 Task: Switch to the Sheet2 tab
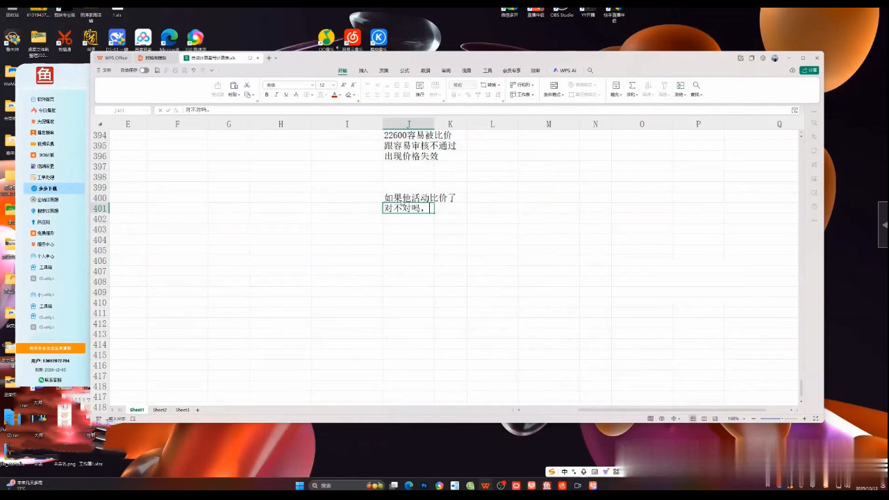160,410
